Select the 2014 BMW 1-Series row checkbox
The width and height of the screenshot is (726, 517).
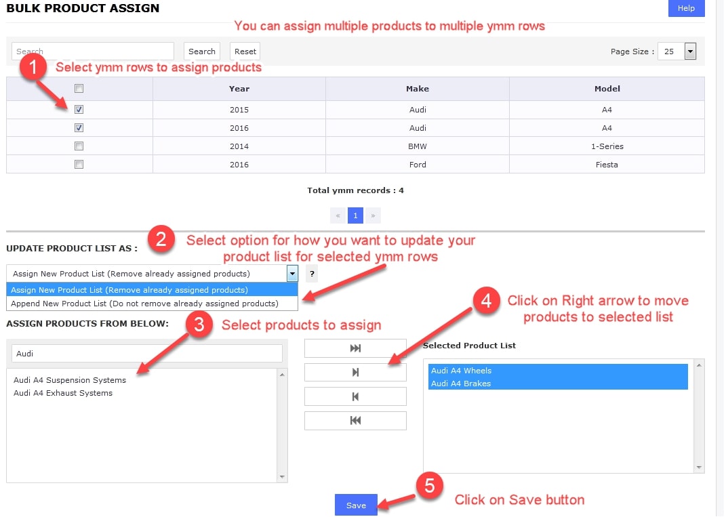79,146
